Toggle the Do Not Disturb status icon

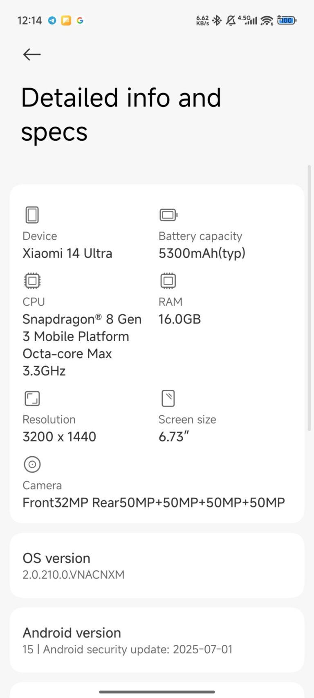231,20
